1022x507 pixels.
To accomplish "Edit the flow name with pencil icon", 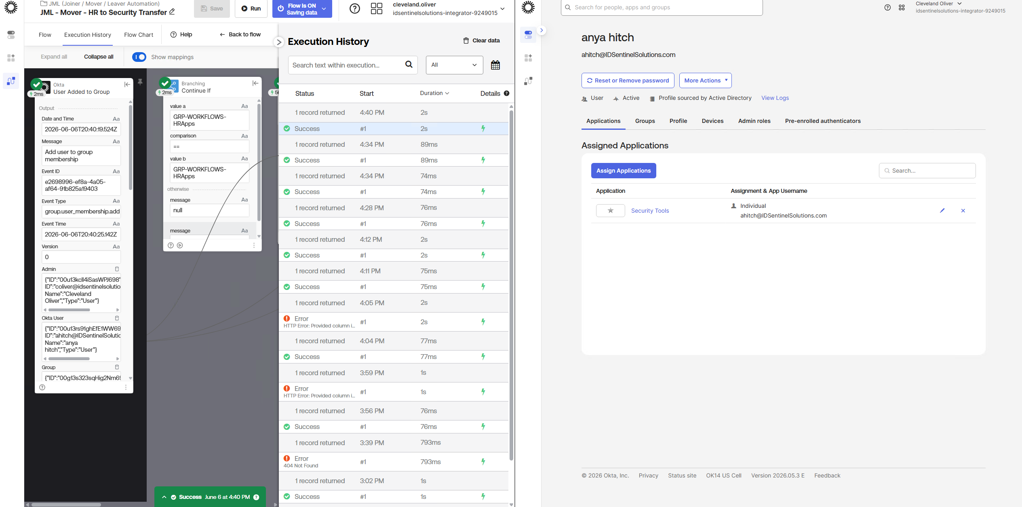I will coord(172,12).
